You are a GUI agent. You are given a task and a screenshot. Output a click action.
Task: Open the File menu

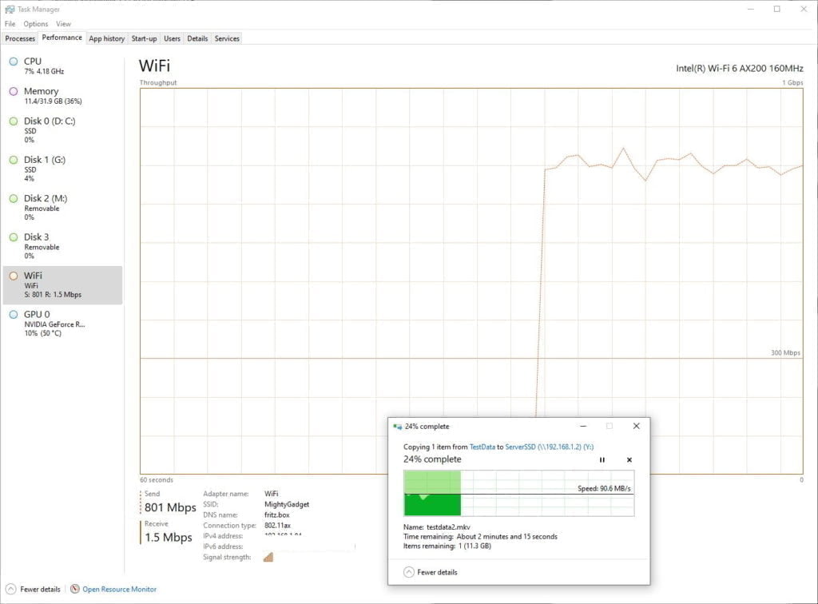10,24
